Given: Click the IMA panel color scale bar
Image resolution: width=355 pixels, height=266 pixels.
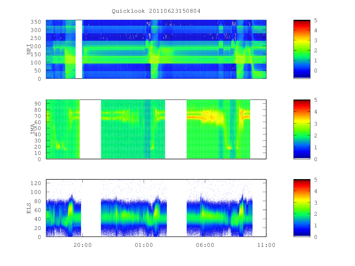Looking at the screenshot, I should [x=302, y=129].
